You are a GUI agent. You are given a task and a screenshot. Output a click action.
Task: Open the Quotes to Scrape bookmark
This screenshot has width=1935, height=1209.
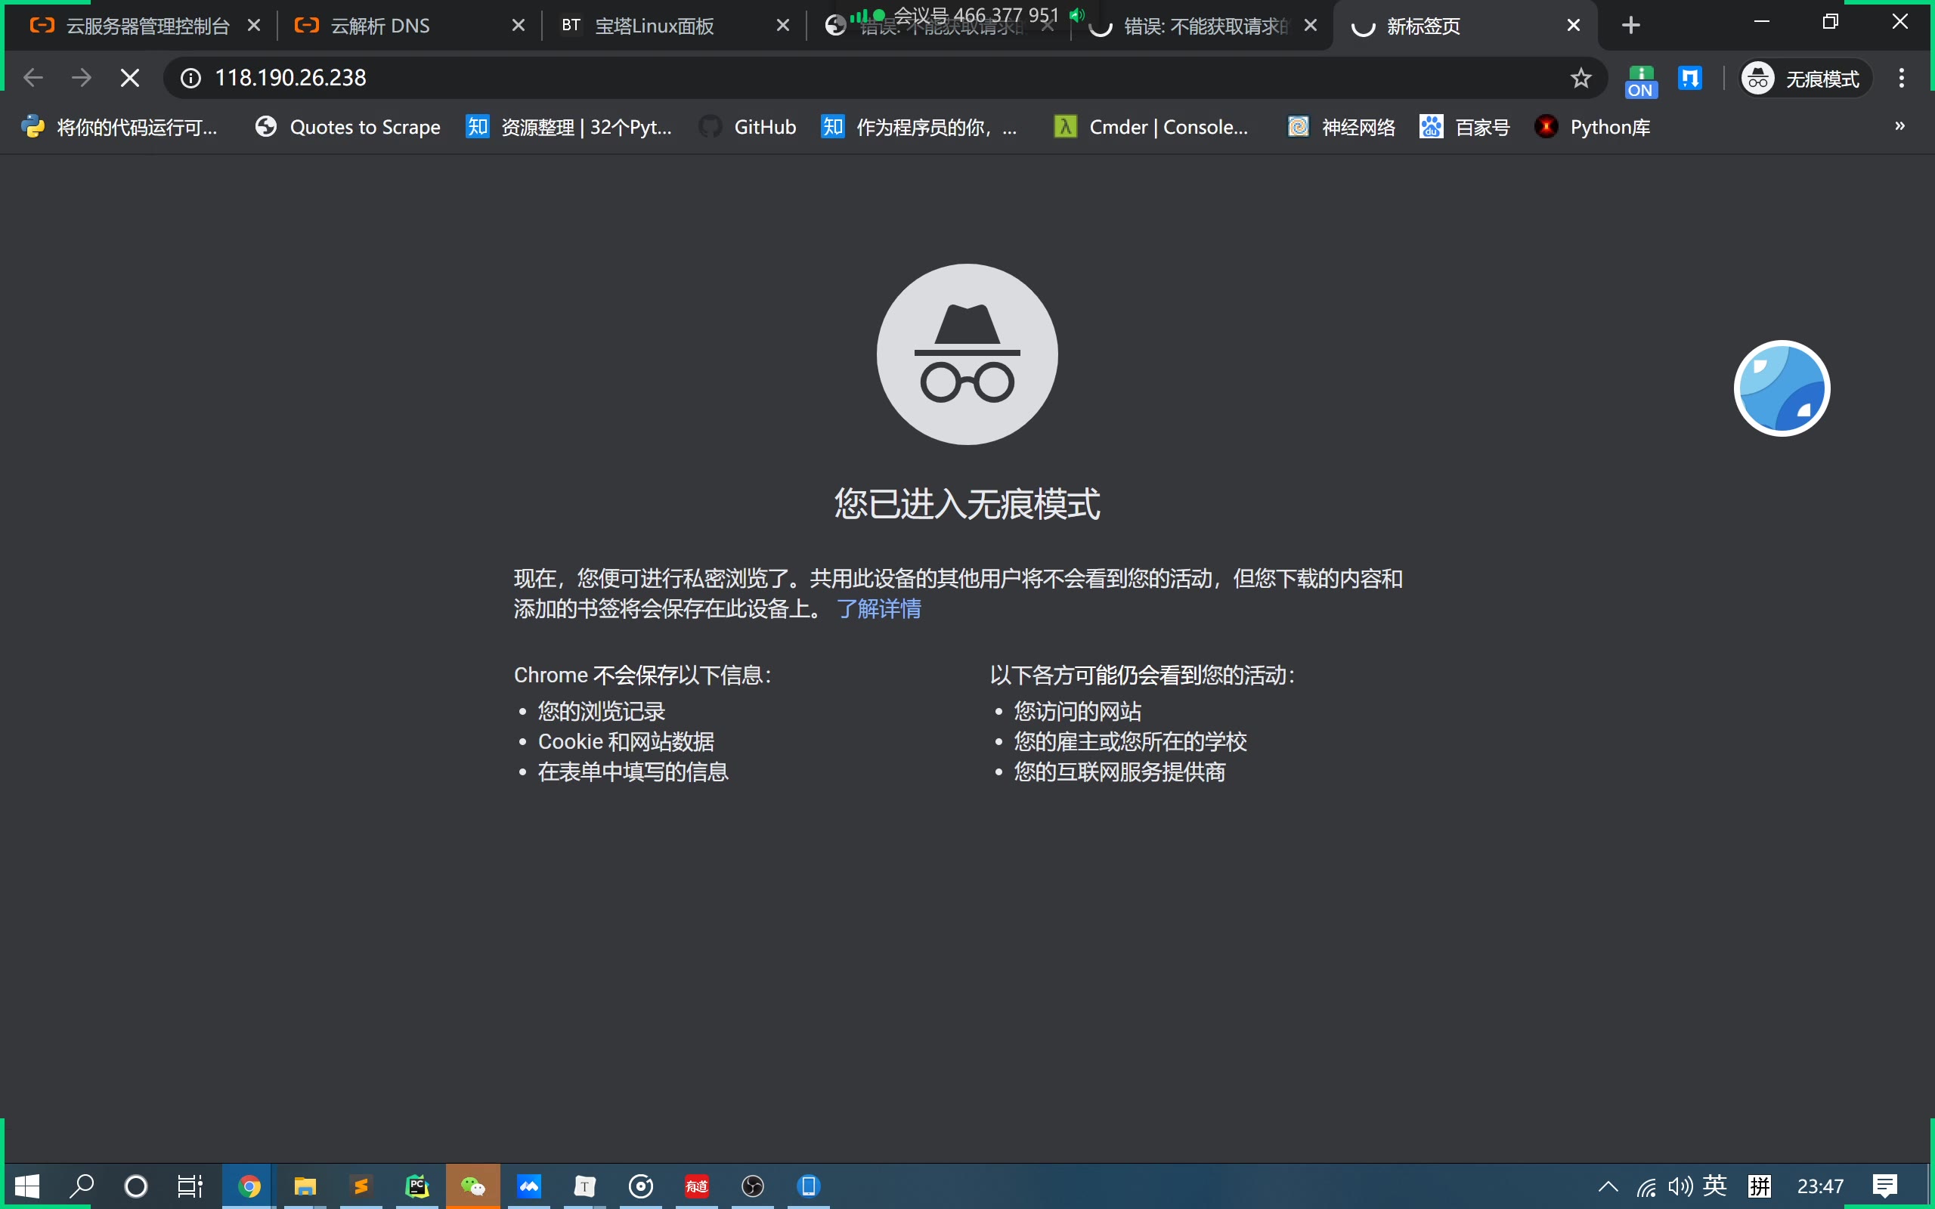348,127
